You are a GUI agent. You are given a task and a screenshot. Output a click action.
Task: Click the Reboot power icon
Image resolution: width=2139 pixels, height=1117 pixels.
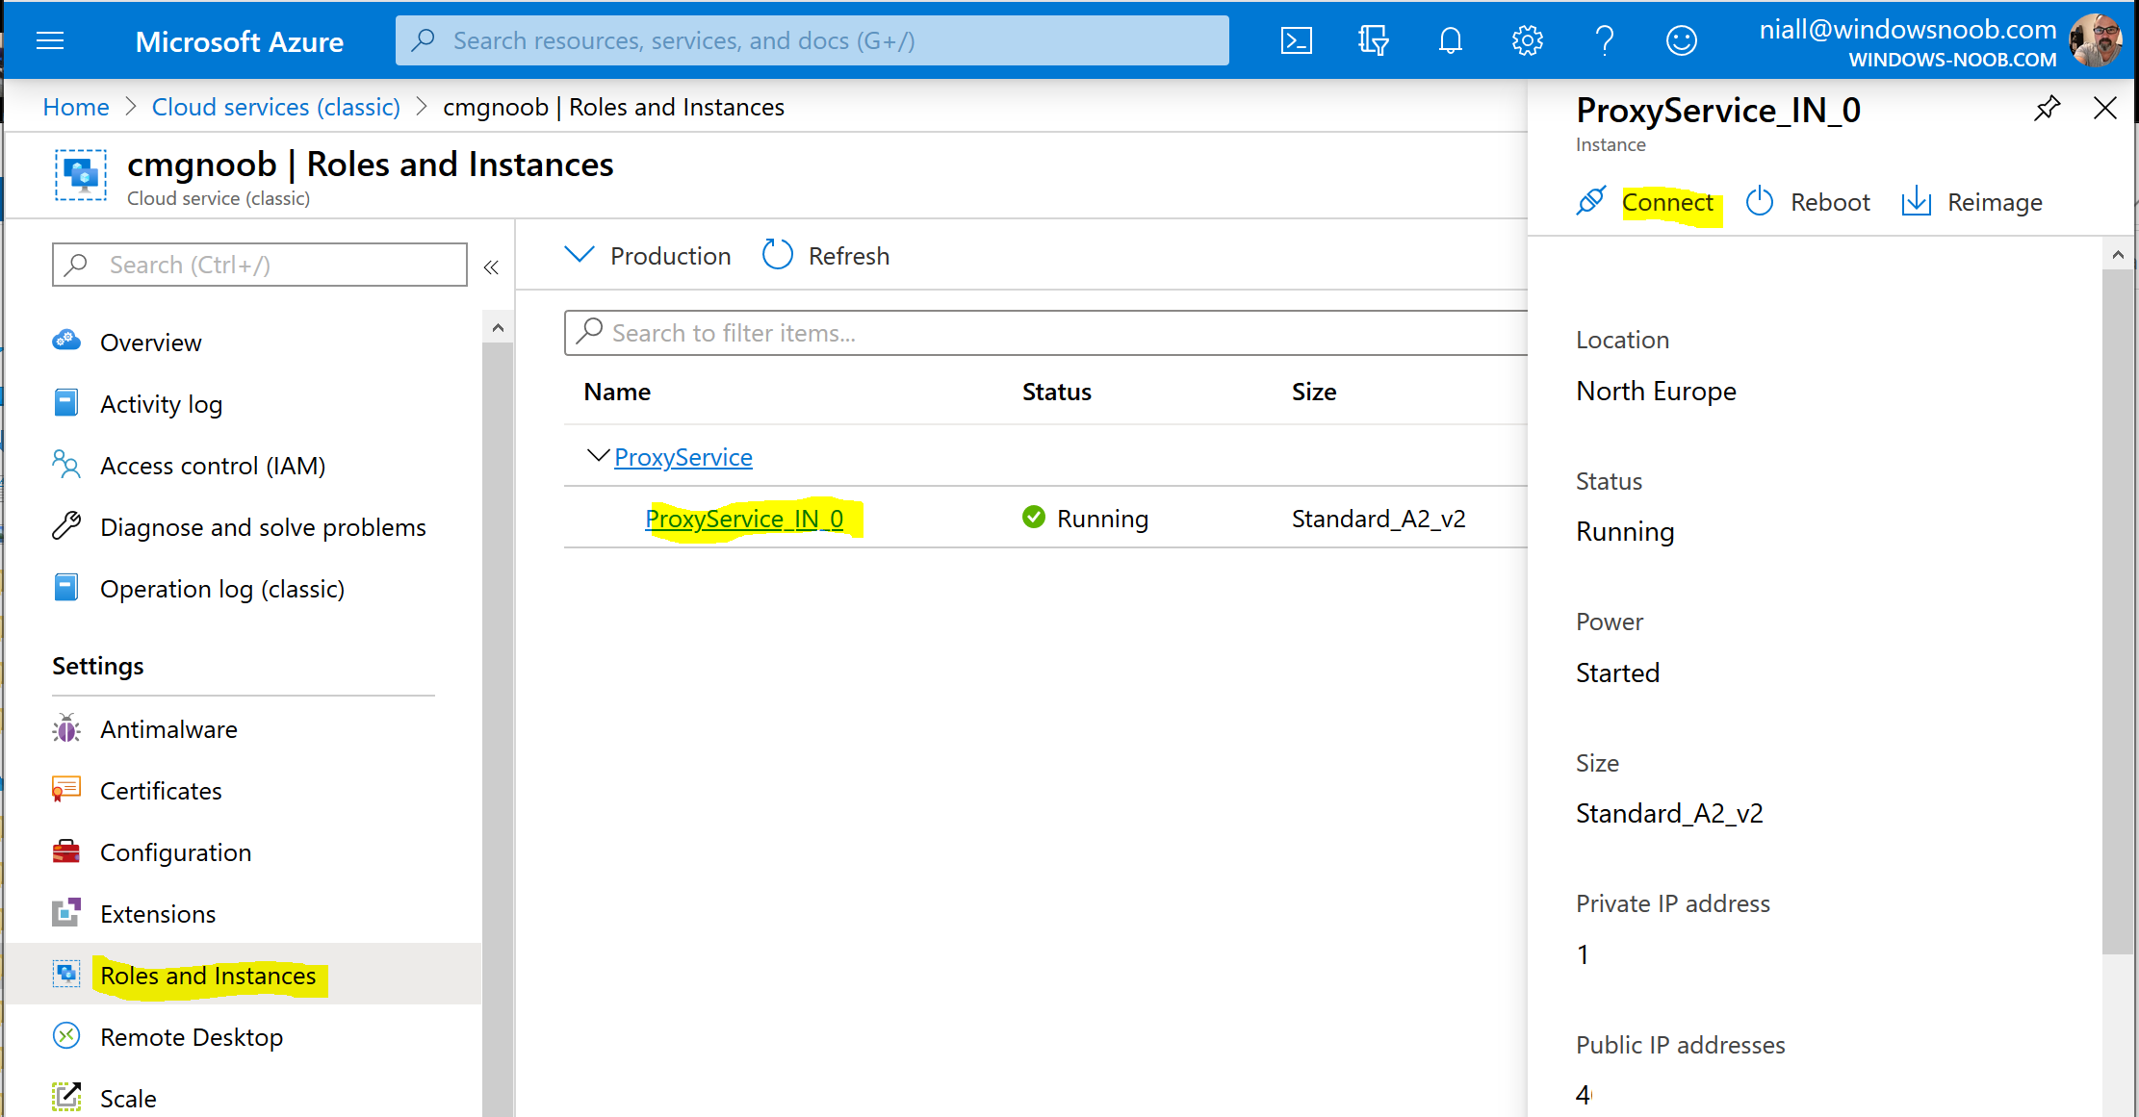[1760, 201]
